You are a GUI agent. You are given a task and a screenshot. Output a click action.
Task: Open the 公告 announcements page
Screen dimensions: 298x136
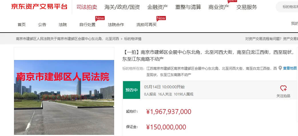click(42, 25)
